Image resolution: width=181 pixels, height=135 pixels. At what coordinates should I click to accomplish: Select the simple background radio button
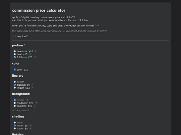15,100
